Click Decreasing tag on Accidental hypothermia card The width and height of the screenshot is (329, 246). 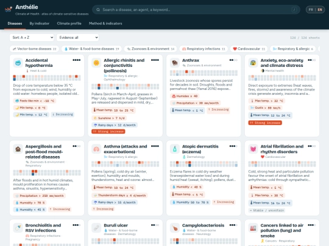coord(63,114)
